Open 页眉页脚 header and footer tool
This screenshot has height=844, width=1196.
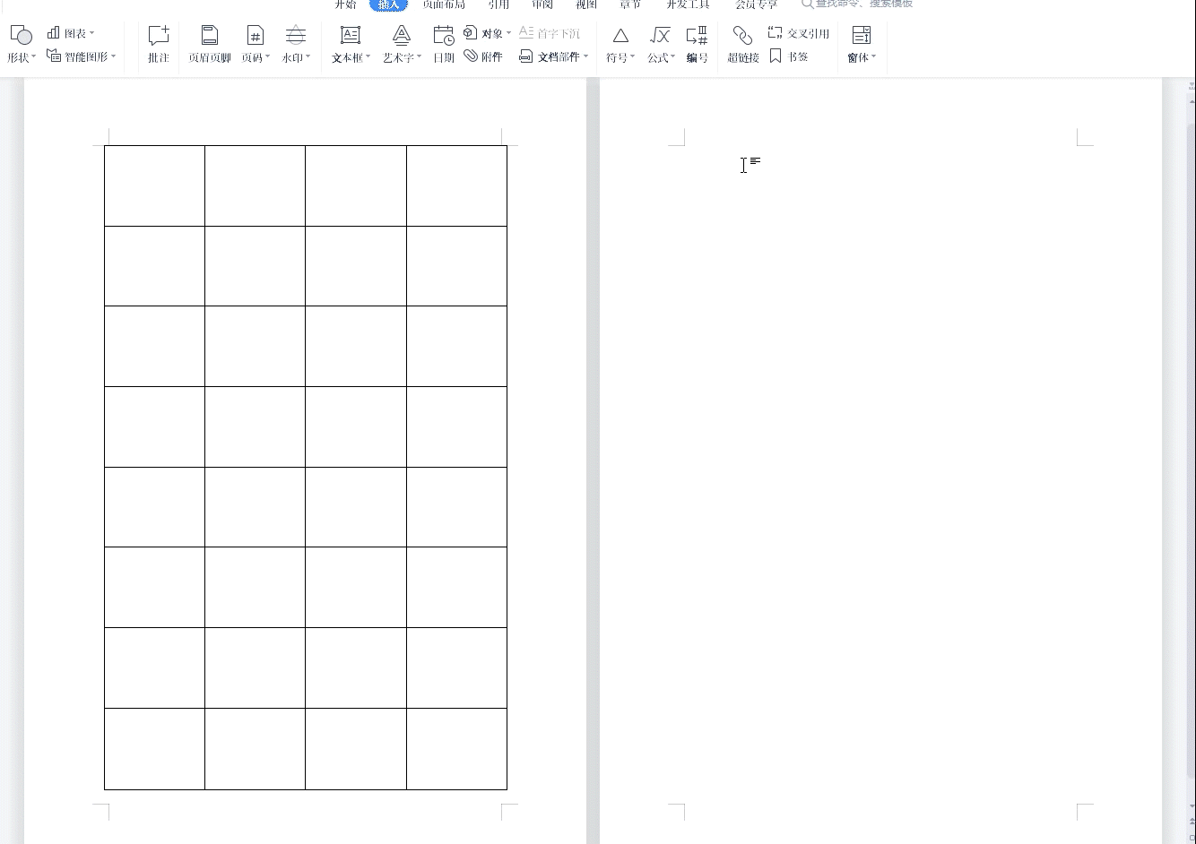209,43
